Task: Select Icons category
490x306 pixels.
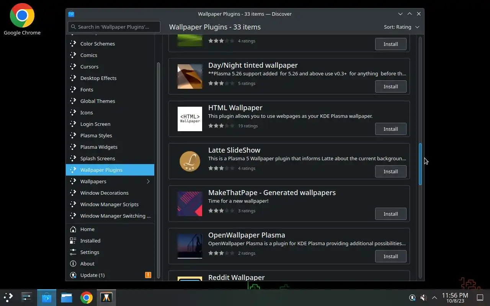Action: (x=110, y=112)
